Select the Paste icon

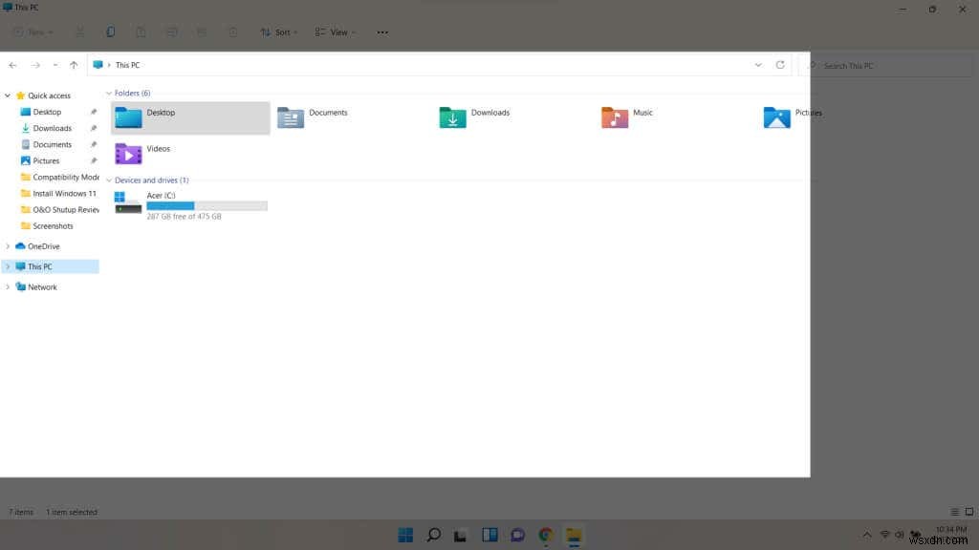click(141, 32)
